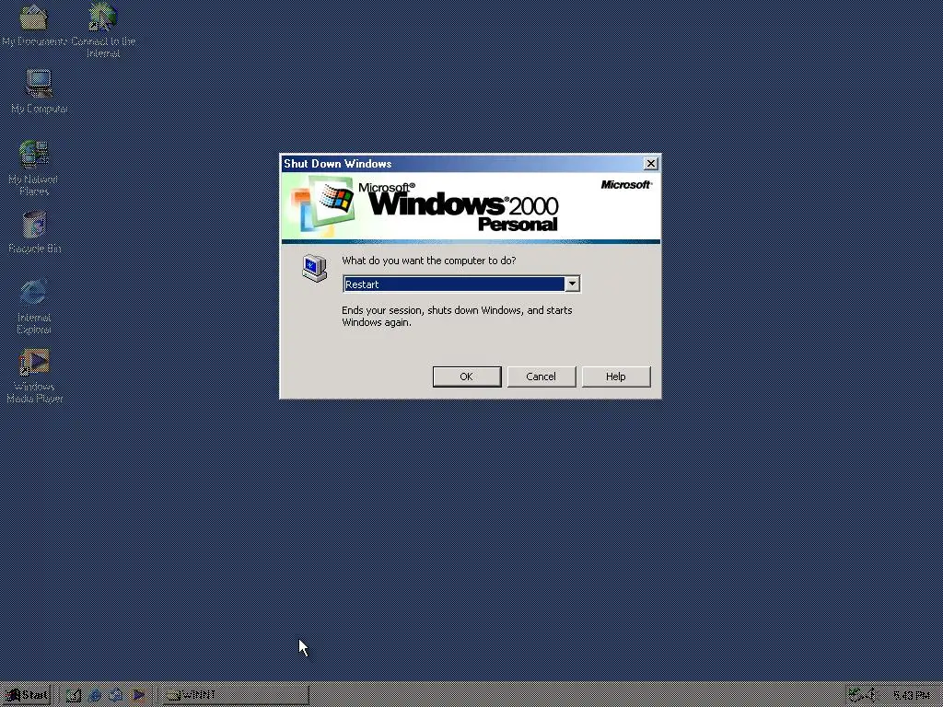Click the computer icon in shutdown dialog
The width and height of the screenshot is (943, 707).
coord(314,268)
